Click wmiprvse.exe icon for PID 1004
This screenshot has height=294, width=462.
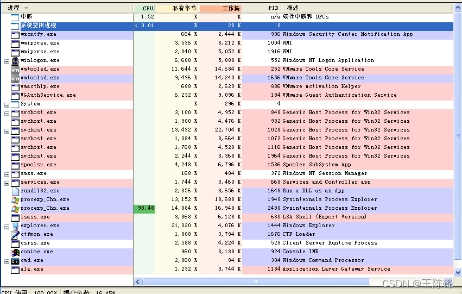pyautogui.click(x=15, y=43)
